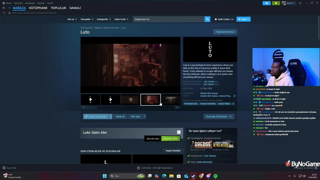Enter Big Picture mode via monitor icon
The height and width of the screenshot is (180, 320).
click(300, 3)
